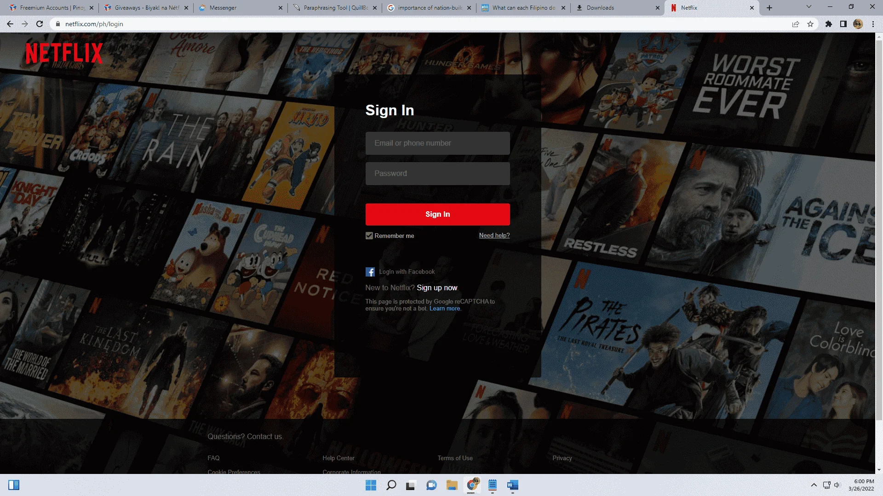Toggle the Remember me checkbox
The image size is (883, 496).
(x=369, y=236)
